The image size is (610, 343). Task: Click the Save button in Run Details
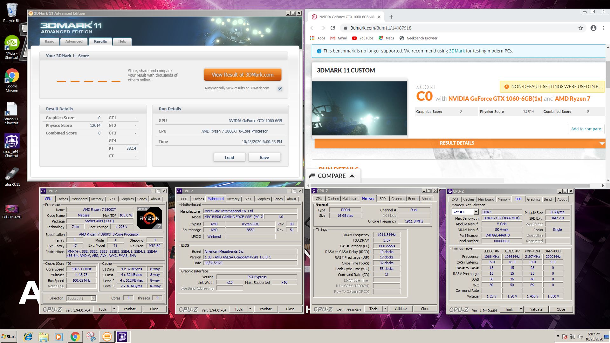click(264, 157)
